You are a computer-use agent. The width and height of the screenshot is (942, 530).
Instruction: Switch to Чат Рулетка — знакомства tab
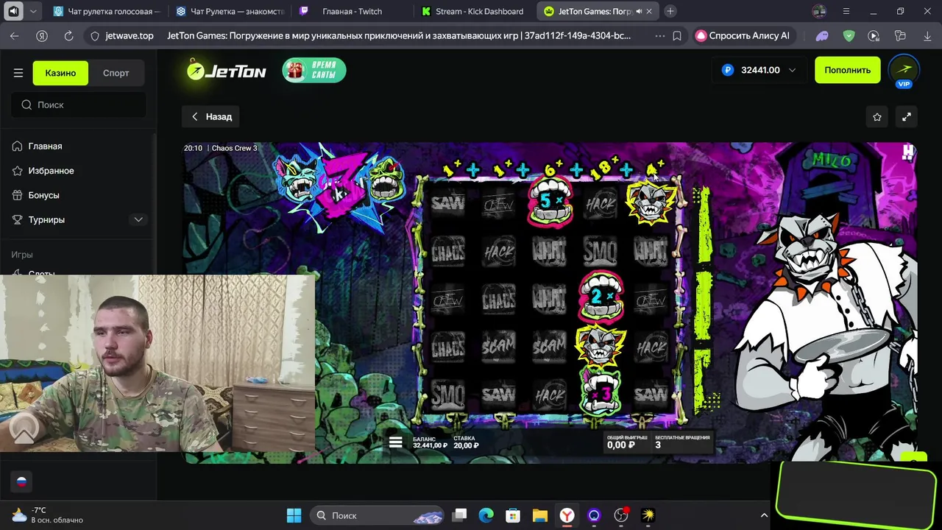(230, 12)
